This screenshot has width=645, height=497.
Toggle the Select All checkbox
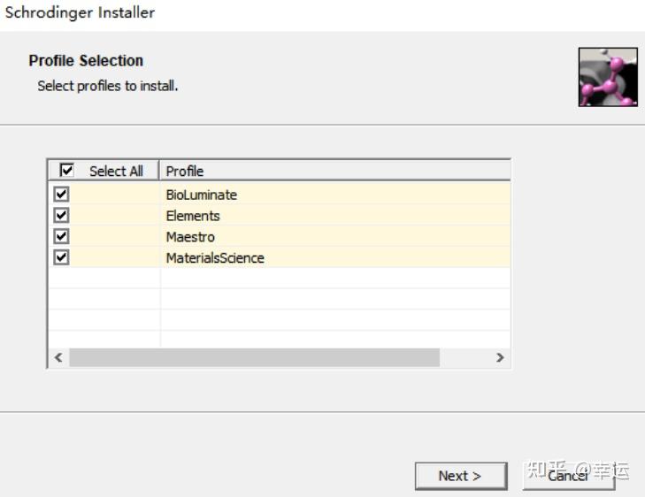click(66, 170)
